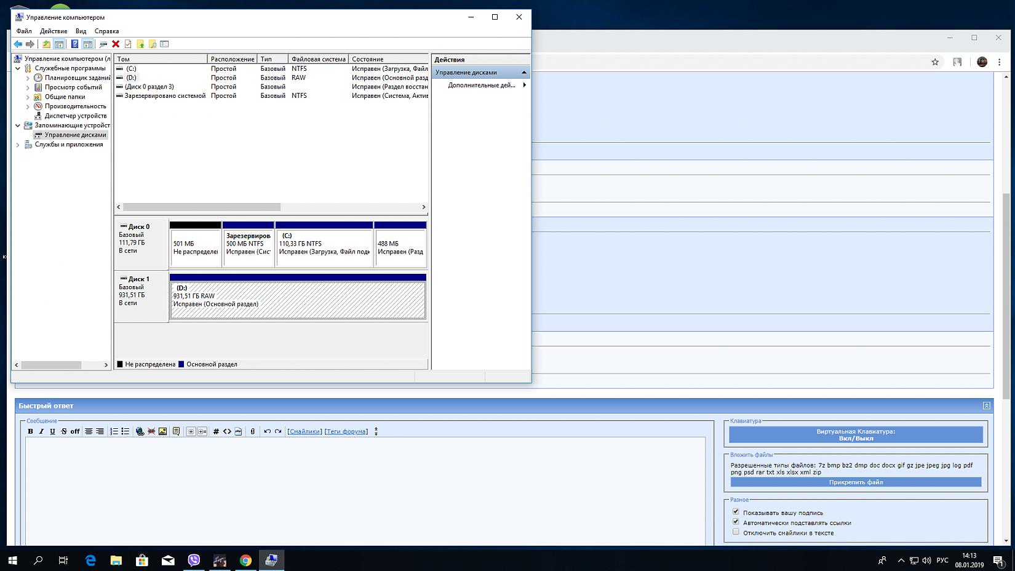The width and height of the screenshot is (1015, 571).
Task: Click the red X delete icon in toolbar
Action: coord(116,44)
